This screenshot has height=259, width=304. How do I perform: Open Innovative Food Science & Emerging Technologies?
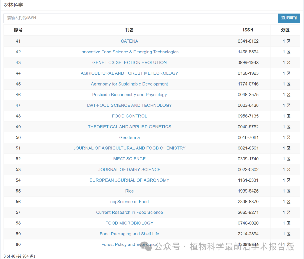pyautogui.click(x=129, y=52)
